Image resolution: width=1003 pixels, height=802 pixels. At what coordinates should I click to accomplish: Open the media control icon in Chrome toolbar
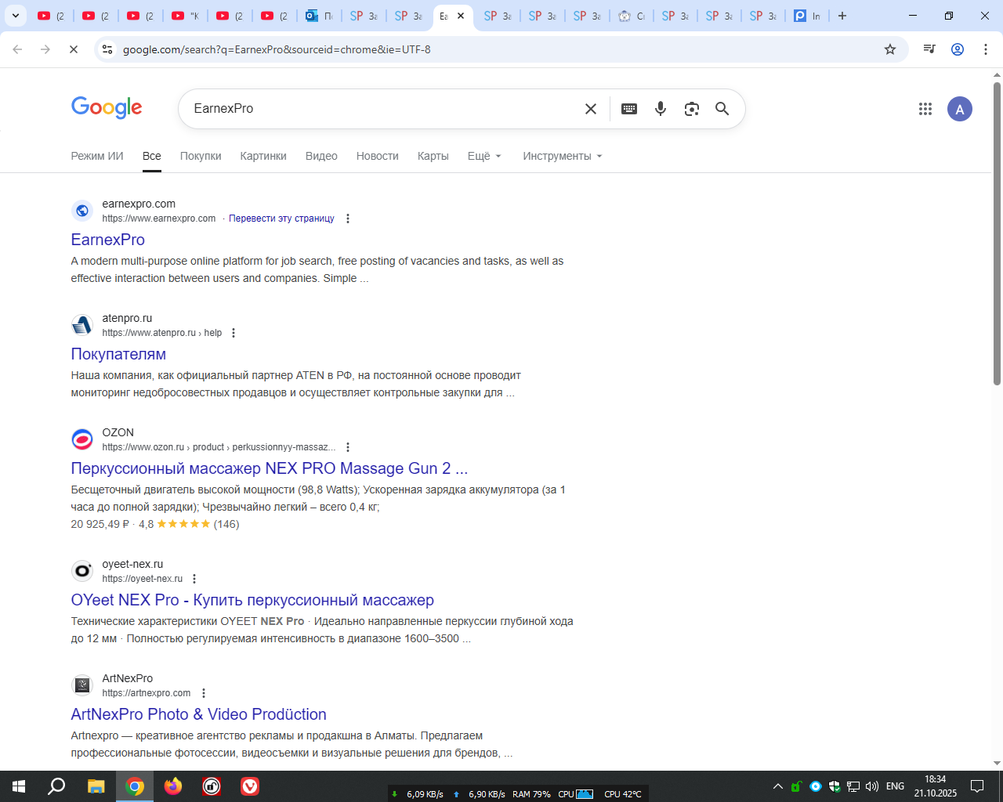click(x=929, y=49)
